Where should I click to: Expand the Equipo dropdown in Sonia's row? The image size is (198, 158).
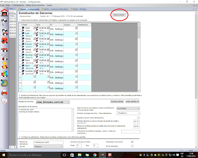(x=76, y=49)
